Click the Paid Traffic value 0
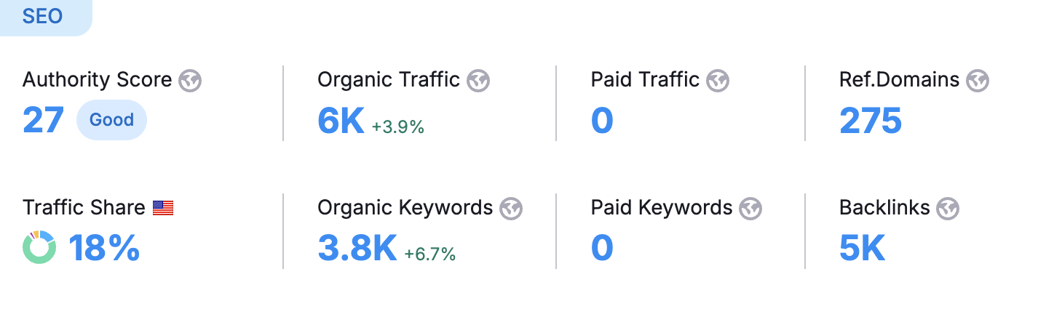1038x317 pixels. pyautogui.click(x=602, y=121)
